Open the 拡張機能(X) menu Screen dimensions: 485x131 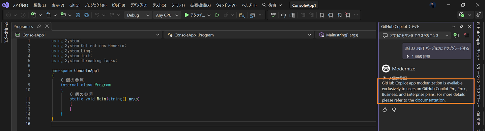tap(200, 5)
